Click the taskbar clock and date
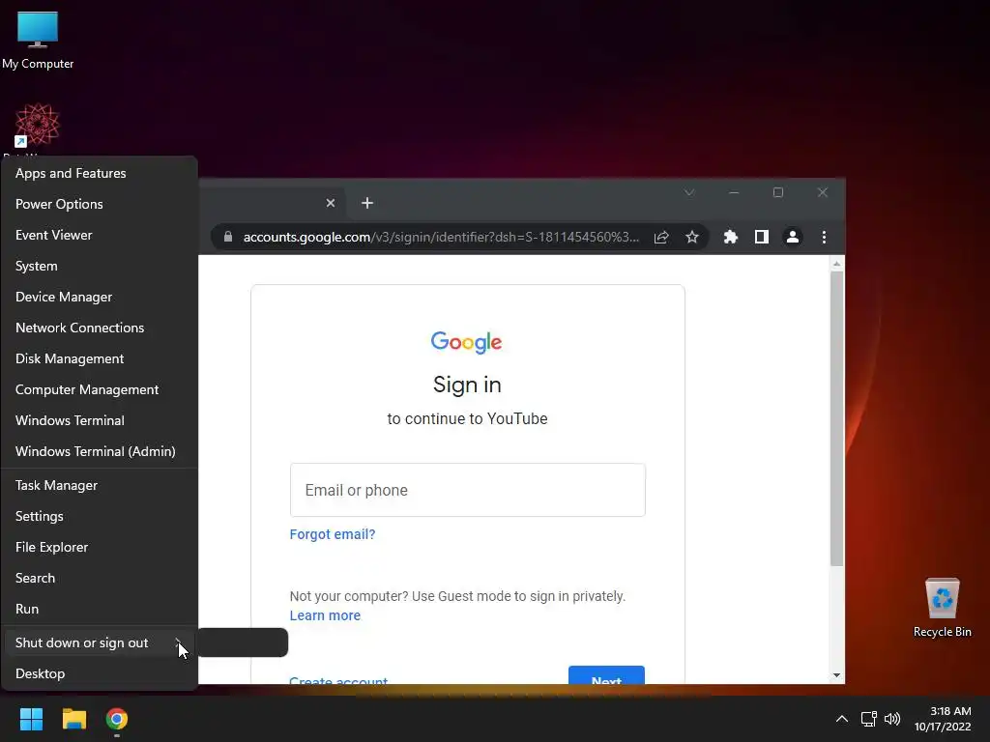The image size is (990, 742). point(943,719)
